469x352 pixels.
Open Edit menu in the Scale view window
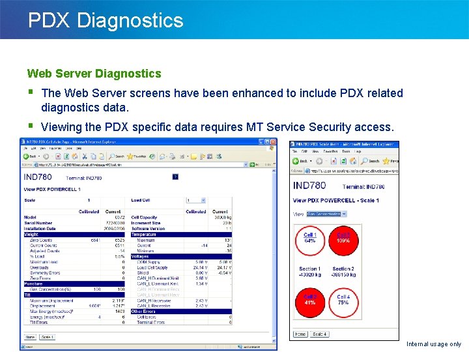click(x=304, y=151)
